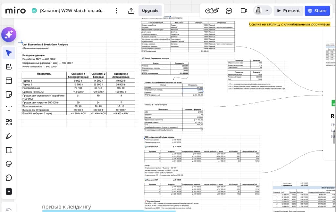Start presentation with Present button
This screenshot has height=212, width=336.
288,11
